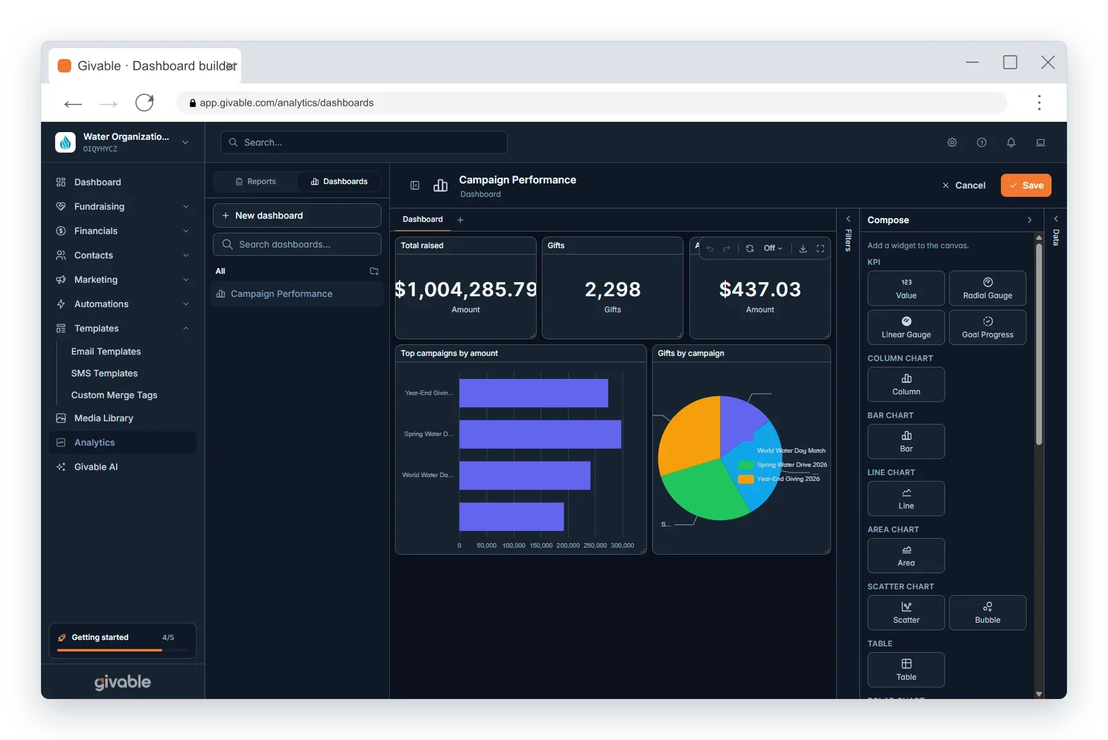Click New dashboard button

[297, 215]
